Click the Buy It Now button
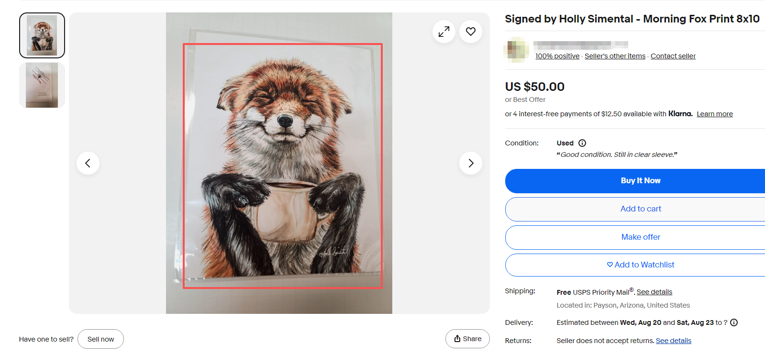Screen dimensions: 765x355 click(x=640, y=181)
